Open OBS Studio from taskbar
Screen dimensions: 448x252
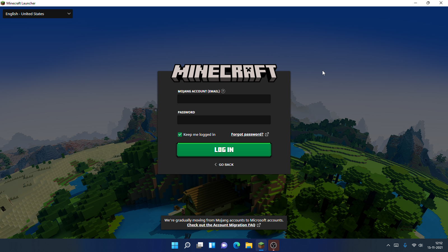[x=274, y=245]
